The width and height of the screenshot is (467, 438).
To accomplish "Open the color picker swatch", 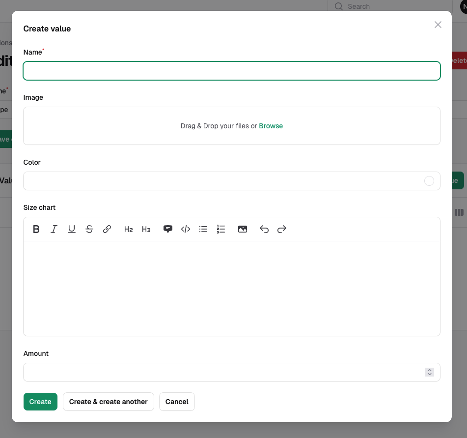I will [429, 181].
